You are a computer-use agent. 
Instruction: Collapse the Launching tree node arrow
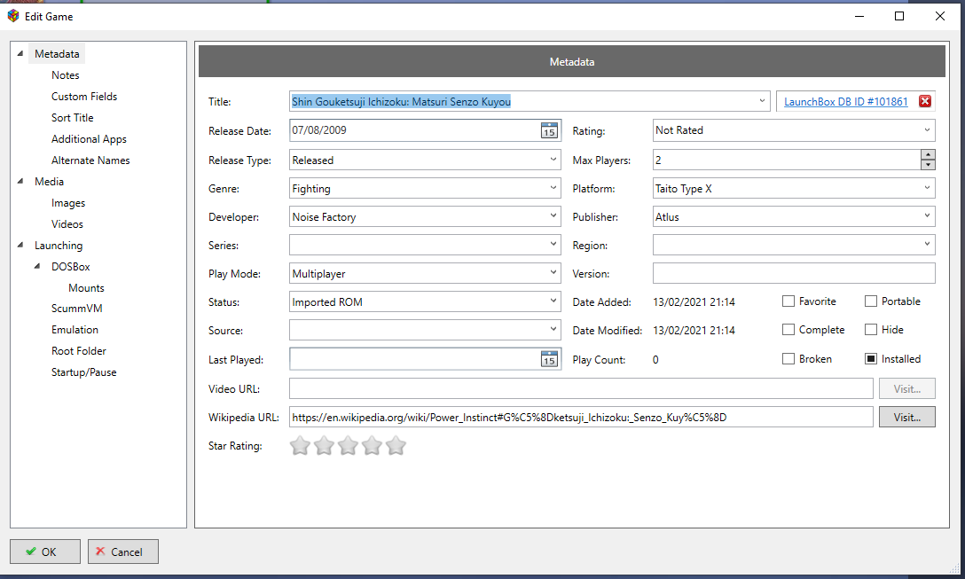[x=20, y=245]
